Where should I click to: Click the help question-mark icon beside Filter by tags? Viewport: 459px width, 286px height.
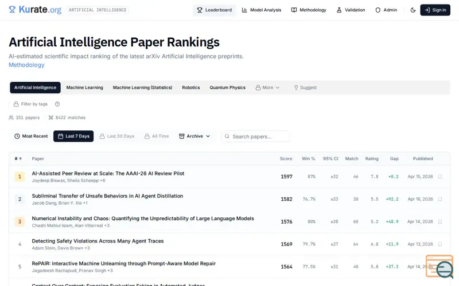pos(57,104)
